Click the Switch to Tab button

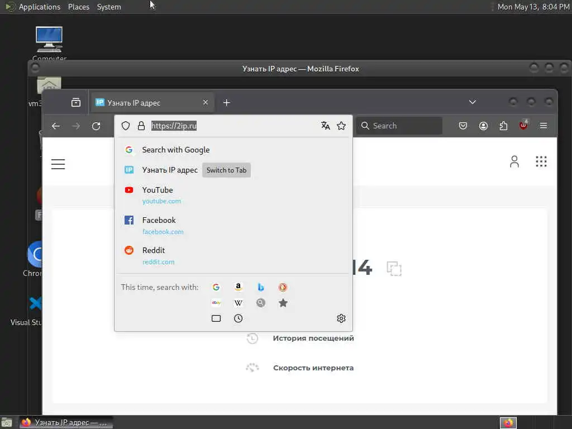[x=227, y=170]
